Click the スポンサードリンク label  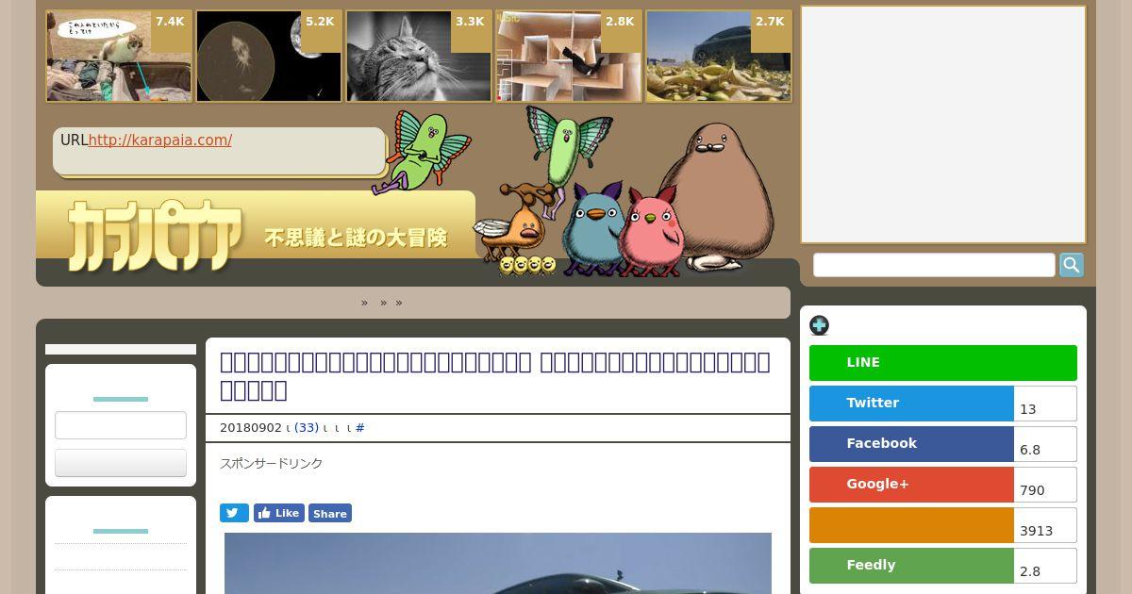[x=272, y=464]
